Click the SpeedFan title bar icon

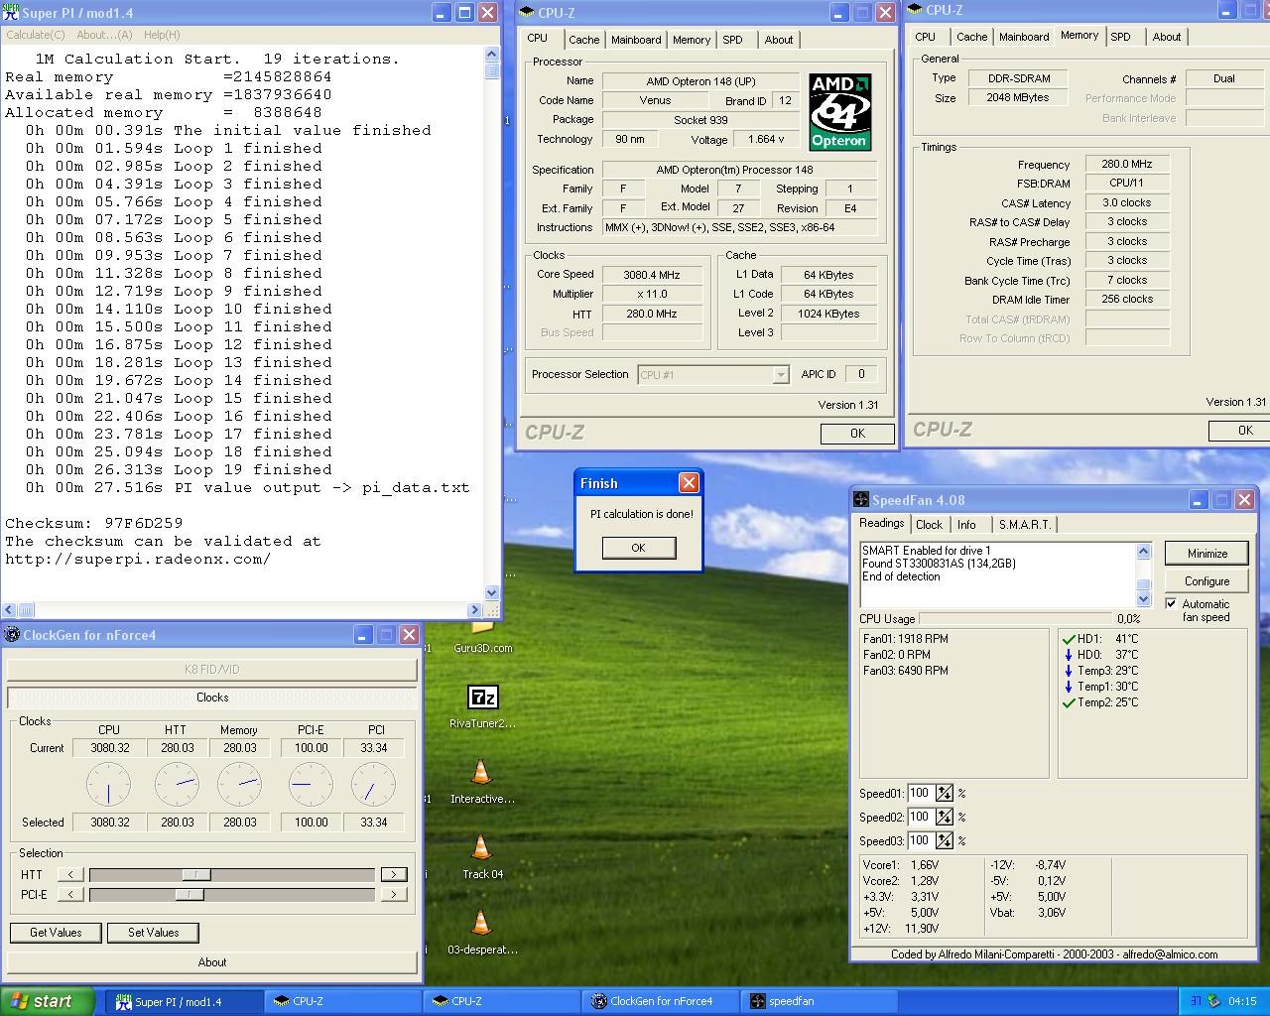point(860,500)
